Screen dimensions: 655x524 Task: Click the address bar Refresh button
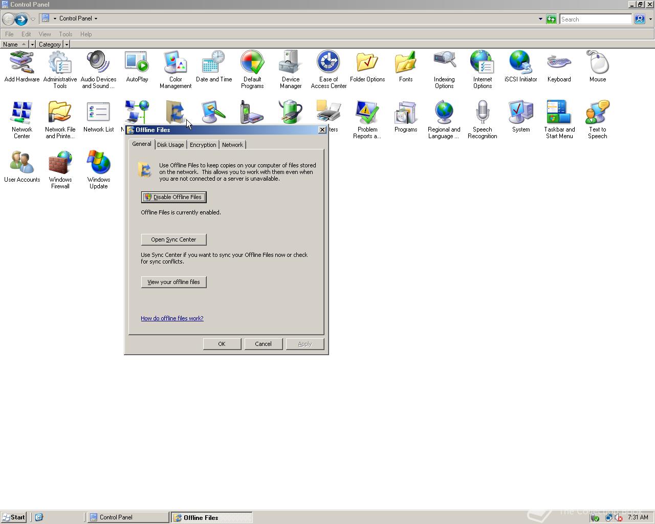[x=551, y=19]
